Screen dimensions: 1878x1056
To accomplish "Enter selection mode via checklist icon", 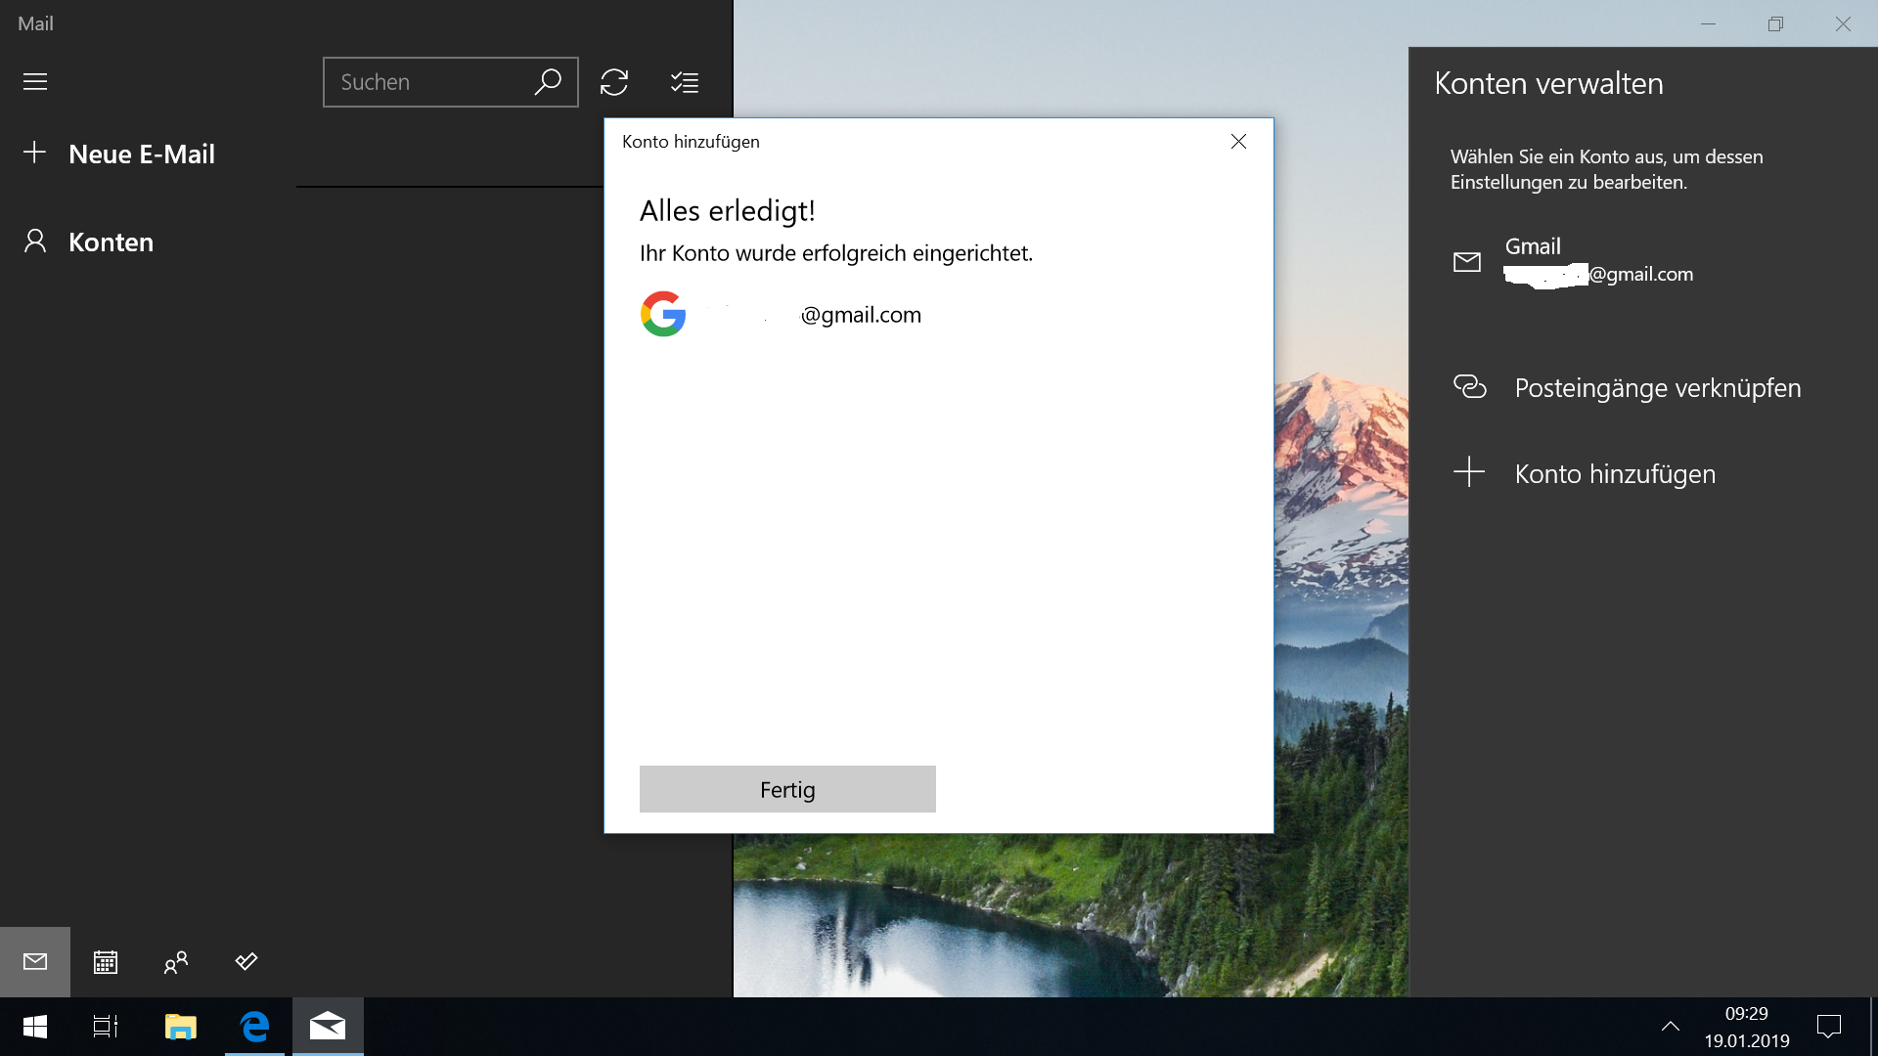I will 685,82.
